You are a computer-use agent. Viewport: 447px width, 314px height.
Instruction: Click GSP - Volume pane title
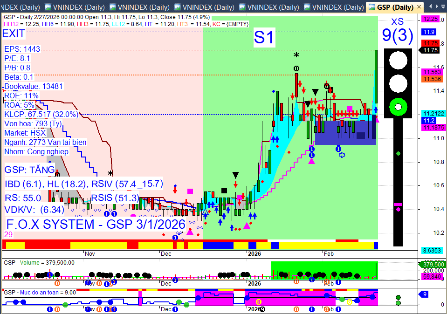39,263
